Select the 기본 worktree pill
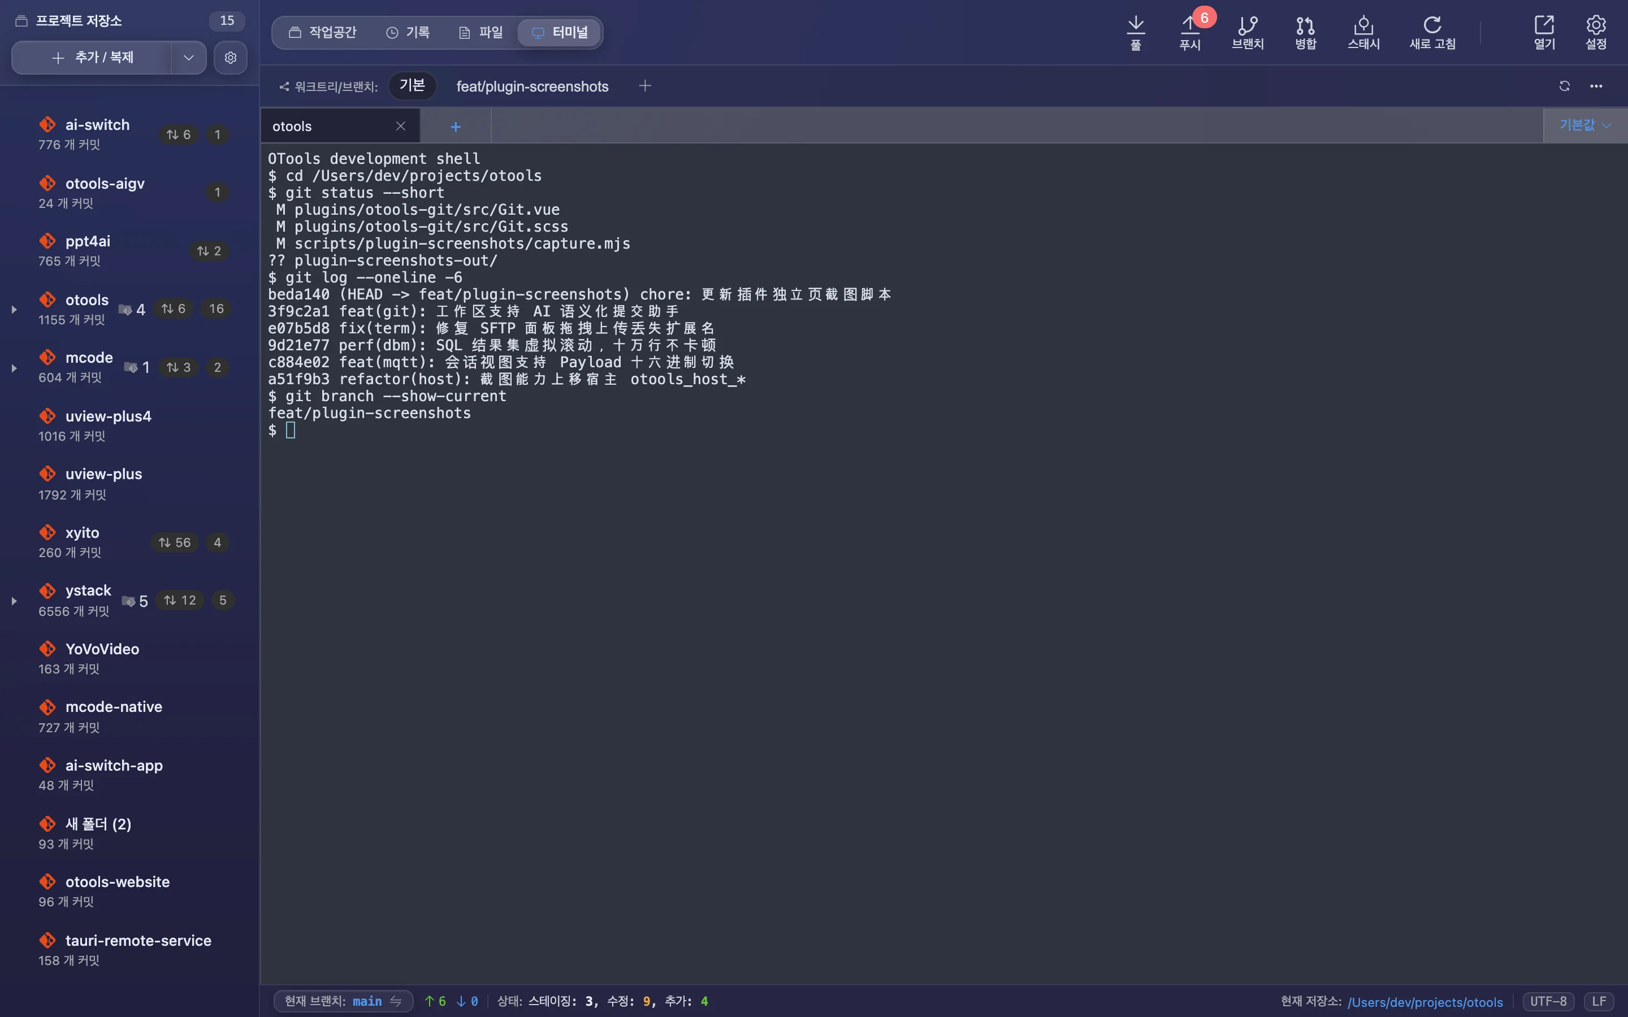1628x1017 pixels. coord(413,85)
